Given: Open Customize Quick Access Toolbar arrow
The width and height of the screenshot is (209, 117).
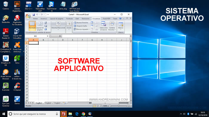Looking at the screenshot, I should coord(48,15).
